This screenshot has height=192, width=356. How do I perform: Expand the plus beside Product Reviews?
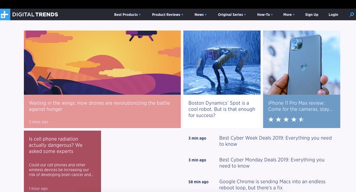[x=182, y=15]
